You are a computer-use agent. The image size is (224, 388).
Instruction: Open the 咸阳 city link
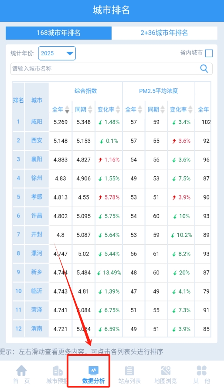click(x=37, y=122)
